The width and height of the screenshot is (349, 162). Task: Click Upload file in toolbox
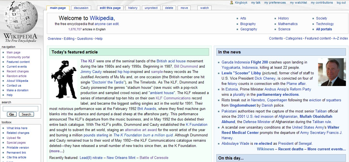14,138
